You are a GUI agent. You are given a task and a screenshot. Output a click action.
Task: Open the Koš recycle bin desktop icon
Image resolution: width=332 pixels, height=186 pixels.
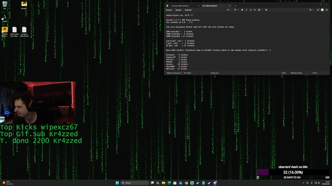coord(5,5)
